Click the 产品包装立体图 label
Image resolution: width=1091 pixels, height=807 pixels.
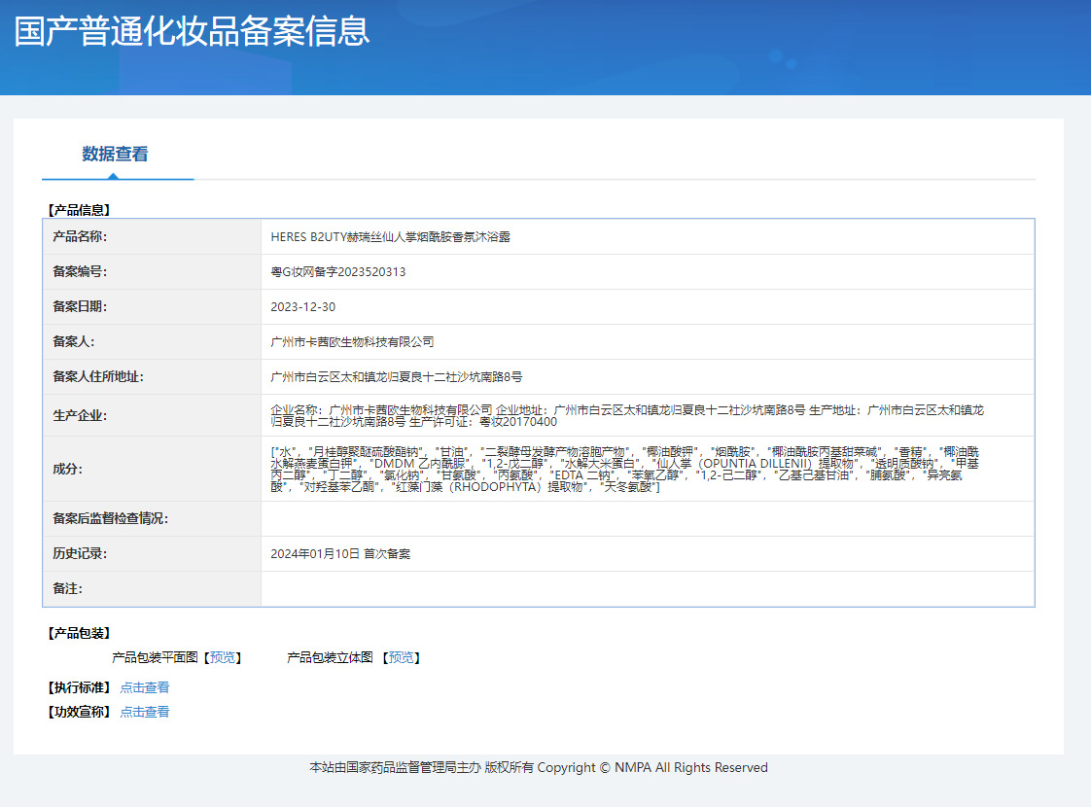tap(330, 657)
